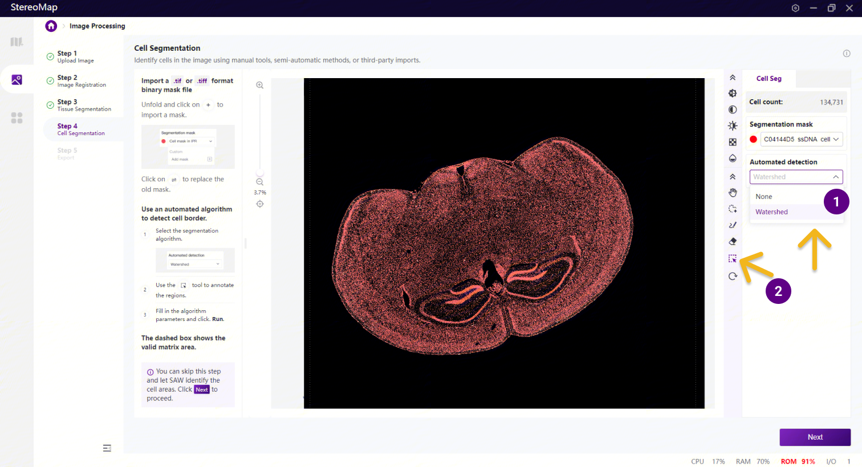Click the Cell Segmentation heading

(167, 48)
